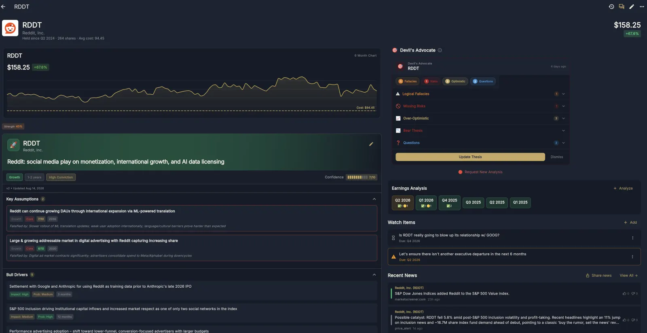Click the 1-2 years horizon tag

click(x=34, y=177)
